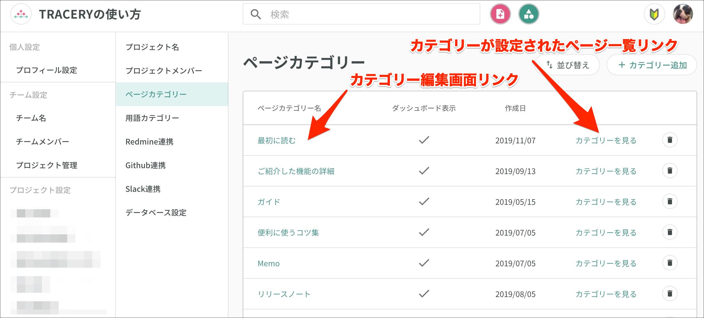
Task: Toggle dashboard checkmark for 便利に使うコツ集
Action: 424,232
